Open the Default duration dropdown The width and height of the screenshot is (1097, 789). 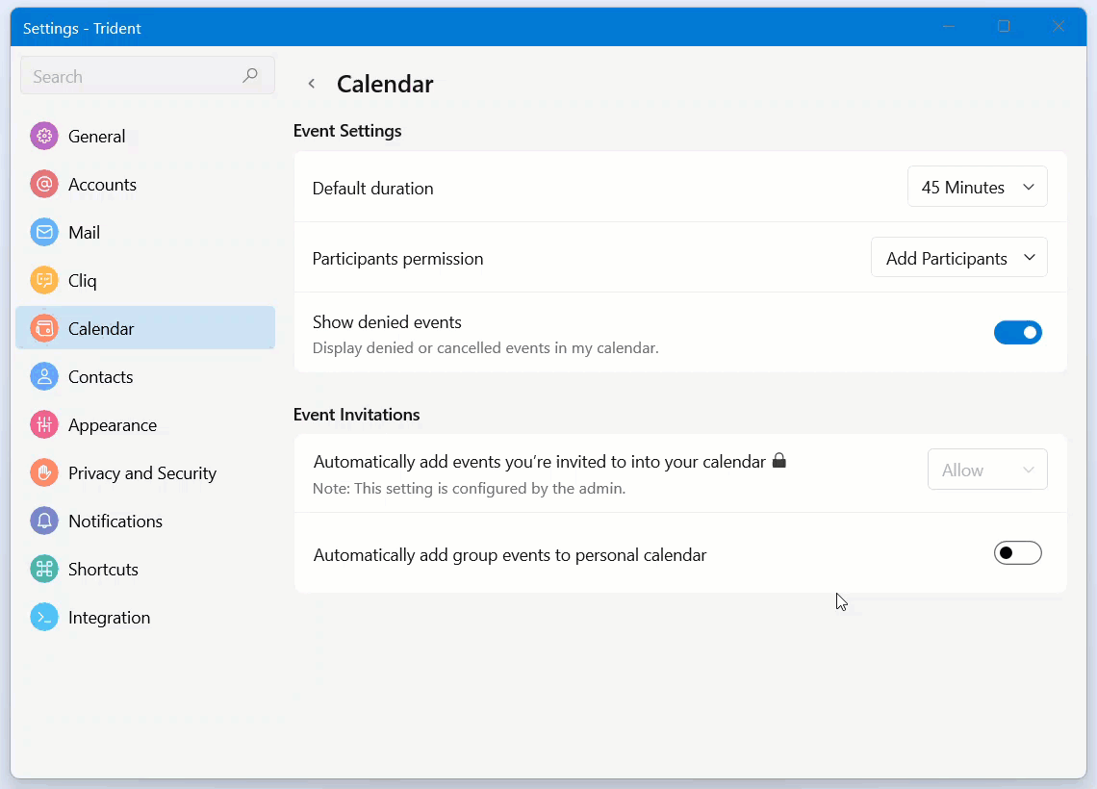tap(977, 188)
